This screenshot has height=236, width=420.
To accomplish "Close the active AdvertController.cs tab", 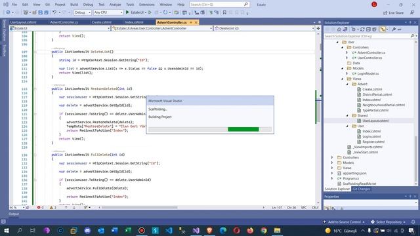I will pyautogui.click(x=196, y=22).
